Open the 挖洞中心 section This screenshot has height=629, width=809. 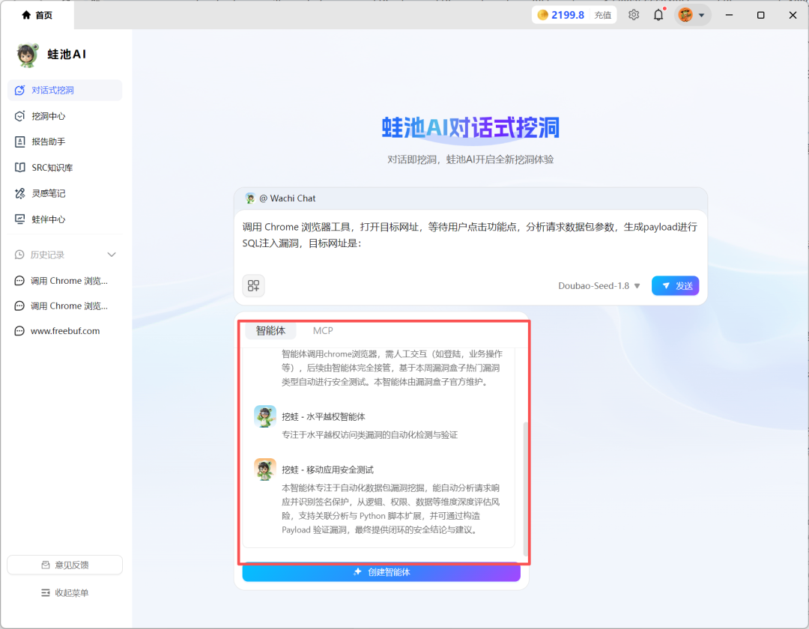[47, 116]
